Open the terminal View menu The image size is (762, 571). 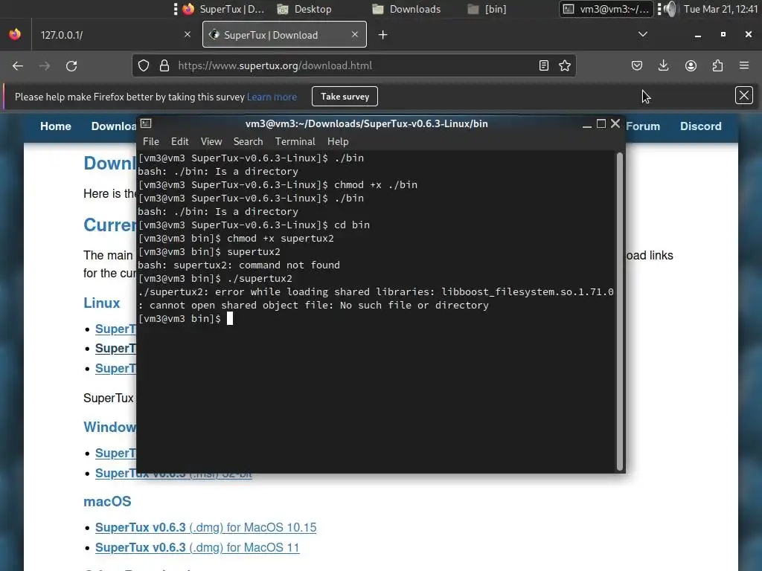coord(211,141)
